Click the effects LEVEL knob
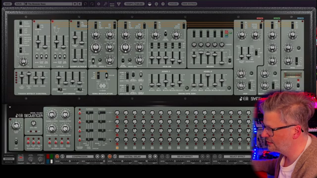 [31, 159]
